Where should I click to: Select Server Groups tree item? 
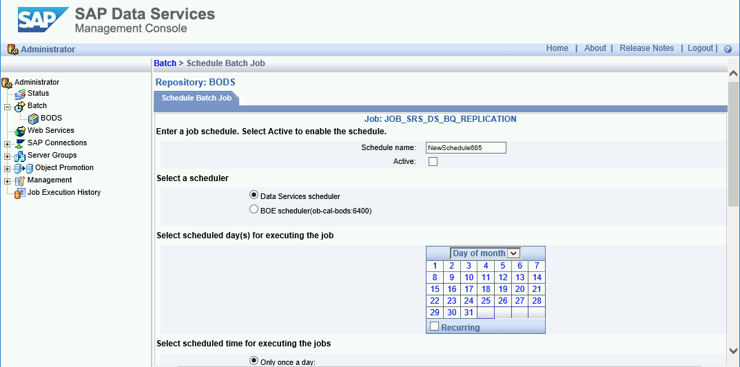point(52,155)
